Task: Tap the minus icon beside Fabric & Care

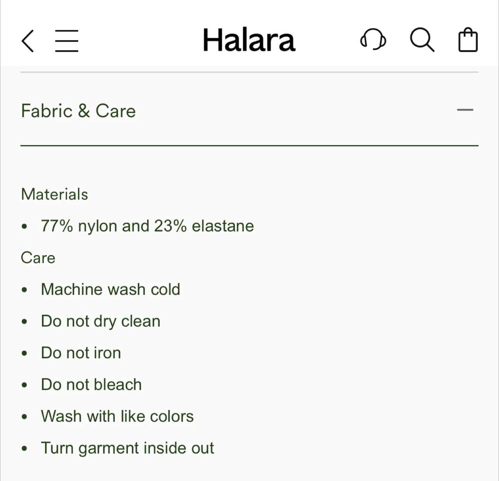Action: coord(464,110)
